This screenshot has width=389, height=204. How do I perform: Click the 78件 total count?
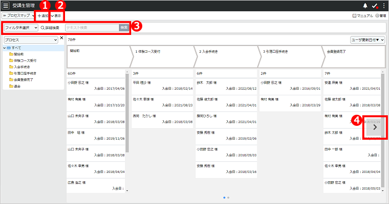pyautogui.click(x=72, y=40)
